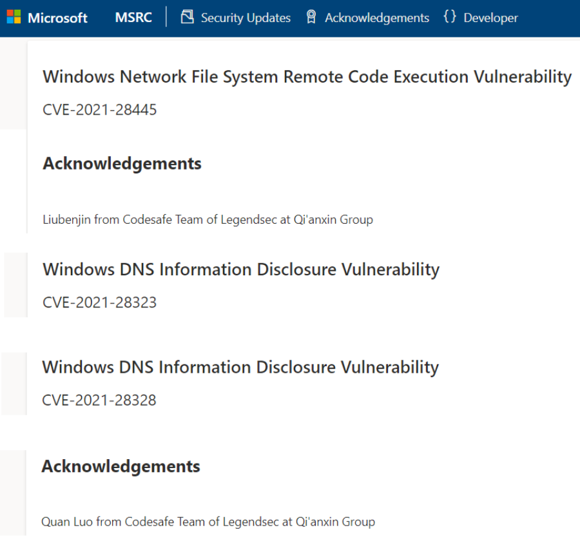Click the Microsoft four-square logo icon
Viewport: 580px width, 550px height.
(14, 17)
